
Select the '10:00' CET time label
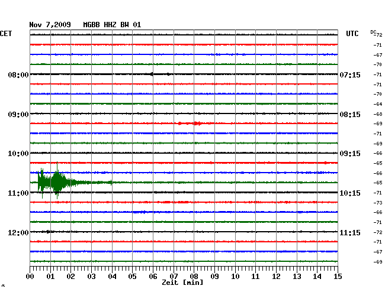[x=18, y=154]
